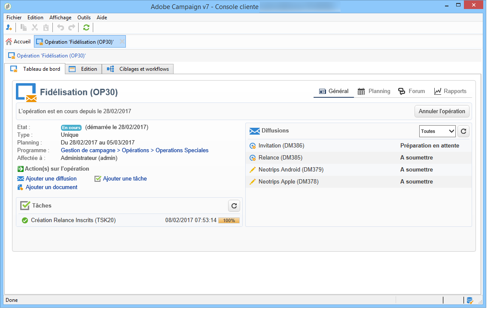
Task: Open the Fichier menu
Action: 14,18
